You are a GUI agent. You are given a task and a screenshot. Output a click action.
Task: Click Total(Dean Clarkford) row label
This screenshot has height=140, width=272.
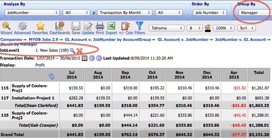[x=36, y=106]
